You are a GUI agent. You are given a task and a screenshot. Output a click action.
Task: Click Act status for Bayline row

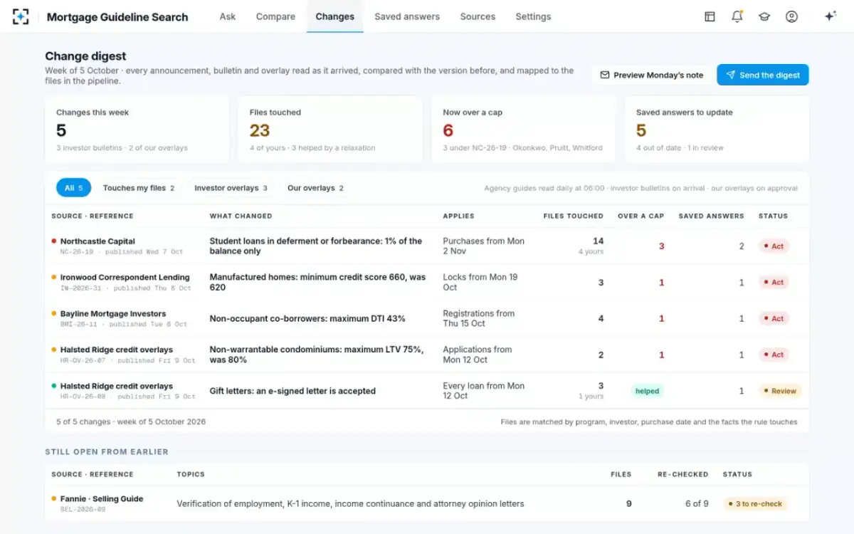pos(773,319)
